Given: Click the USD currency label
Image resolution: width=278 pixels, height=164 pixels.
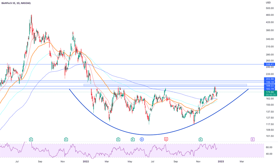Looking at the screenshot, I should point(268,2).
